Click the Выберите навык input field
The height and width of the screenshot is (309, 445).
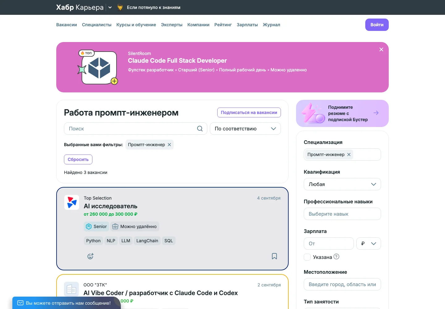(342, 214)
